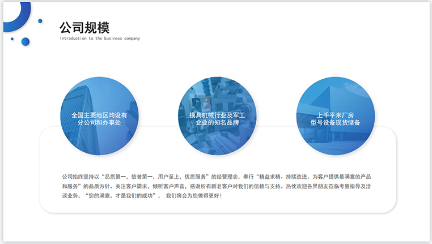Click the text line 型号设备现货储备
This screenshot has width=432, height=244.
click(336, 122)
